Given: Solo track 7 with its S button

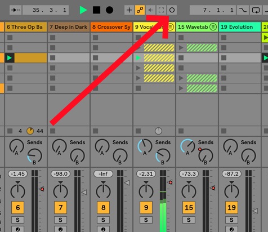Looking at the screenshot, I should pyautogui.click(x=60, y=220).
